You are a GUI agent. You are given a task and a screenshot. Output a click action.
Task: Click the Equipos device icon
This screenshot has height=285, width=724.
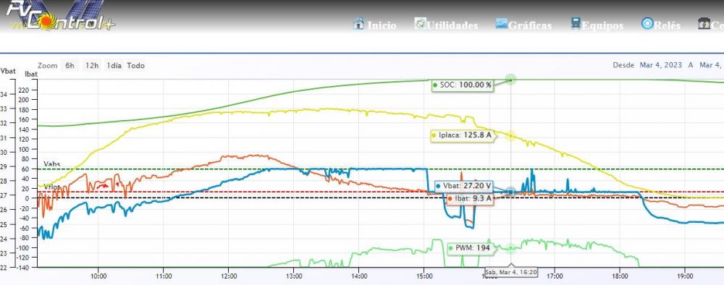click(x=576, y=24)
